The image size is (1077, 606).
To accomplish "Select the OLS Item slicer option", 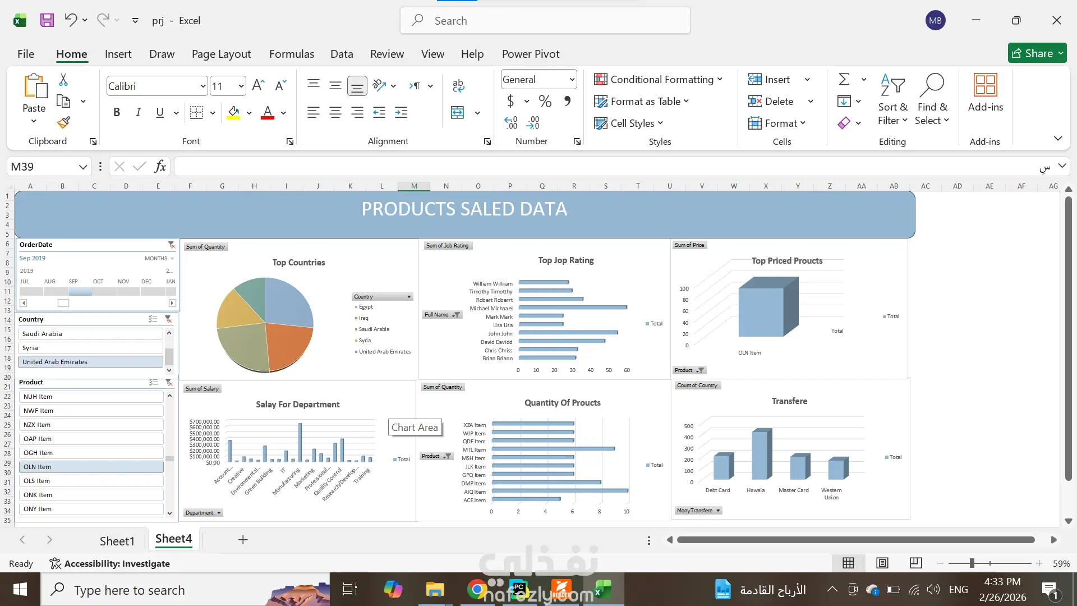I will [91, 481].
